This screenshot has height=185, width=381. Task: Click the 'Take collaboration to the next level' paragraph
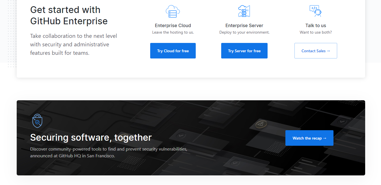coord(74,44)
